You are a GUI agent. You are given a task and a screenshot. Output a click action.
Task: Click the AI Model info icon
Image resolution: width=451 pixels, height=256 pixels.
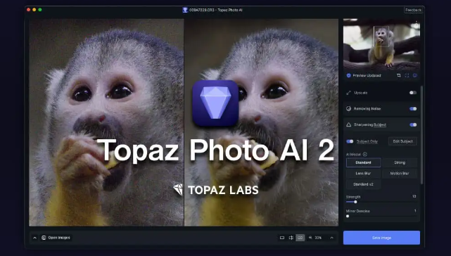click(365, 155)
